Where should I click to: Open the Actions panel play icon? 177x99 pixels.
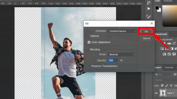coord(149,9)
